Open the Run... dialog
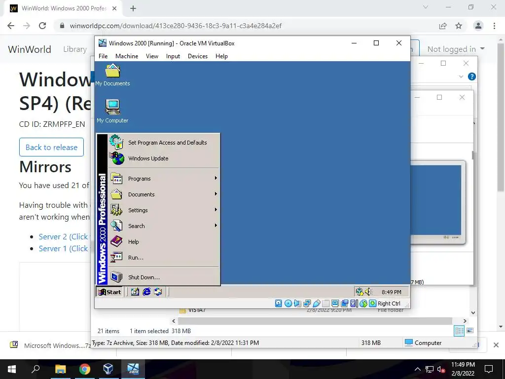This screenshot has height=379, width=505. [x=164, y=258]
